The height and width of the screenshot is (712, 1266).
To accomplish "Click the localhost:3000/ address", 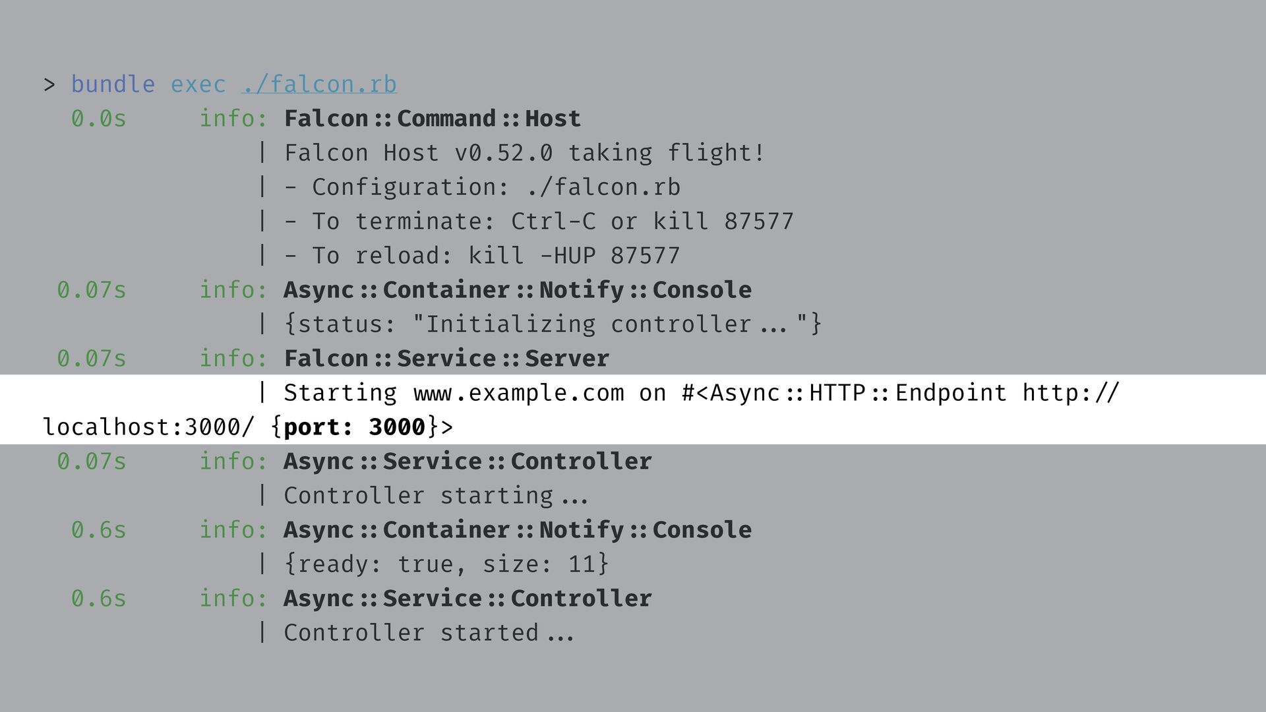I will click(x=148, y=427).
